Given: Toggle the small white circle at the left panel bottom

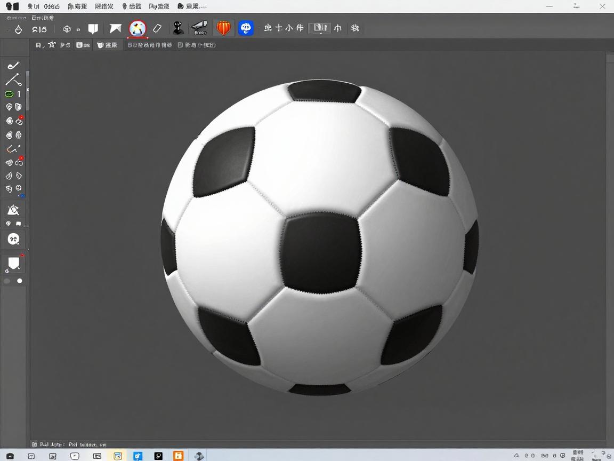Looking at the screenshot, I should 20,281.
